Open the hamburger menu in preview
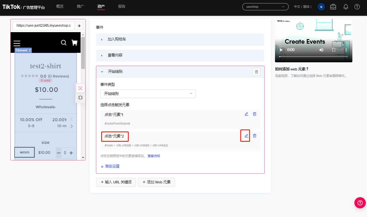 coord(17,43)
